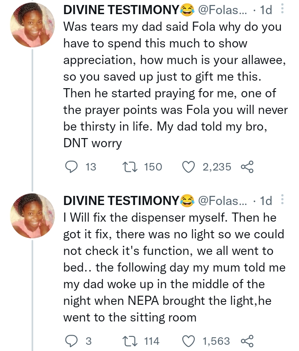The width and height of the screenshot is (299, 351).
Task: Open the more options menu on first tweet
Action: point(282,9)
